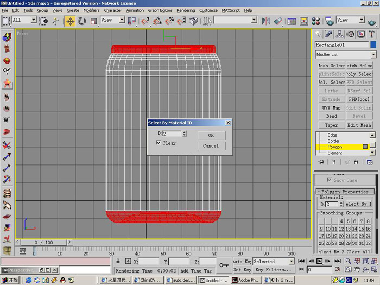
Task: Toggle the selection lock icon
Action: pos(118,261)
